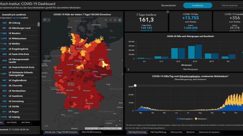Click the Berlin label on the map
This screenshot has width=243, height=136.
coord(101,59)
